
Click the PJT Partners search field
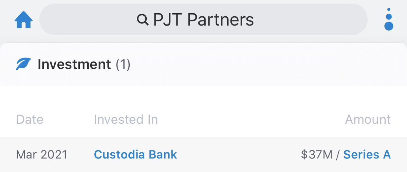pyautogui.click(x=203, y=20)
